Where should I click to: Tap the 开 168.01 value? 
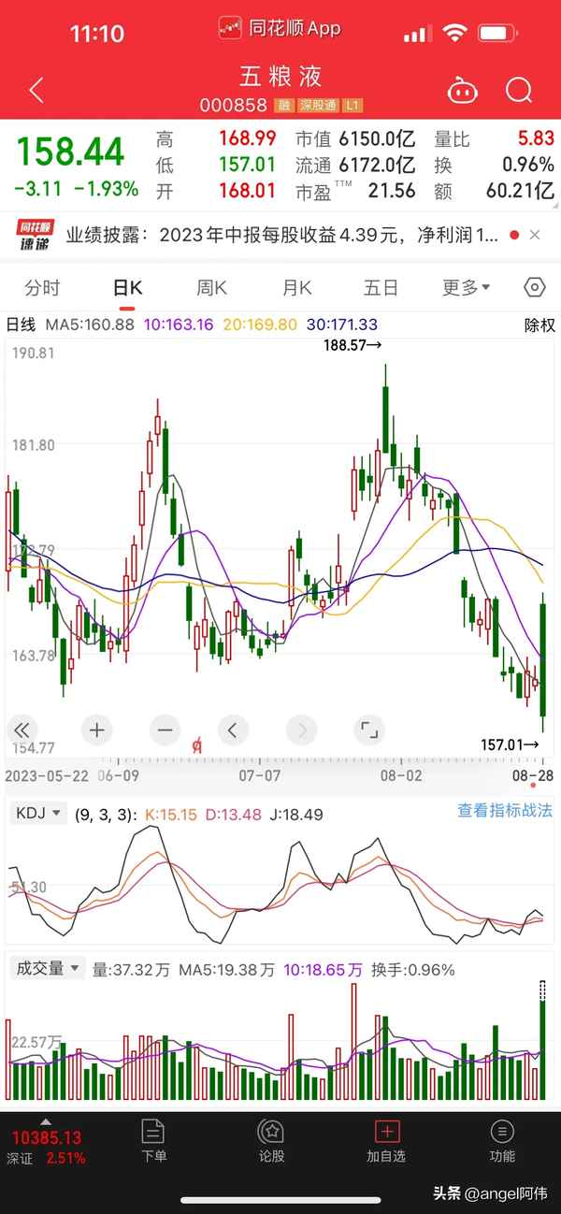pos(248,191)
